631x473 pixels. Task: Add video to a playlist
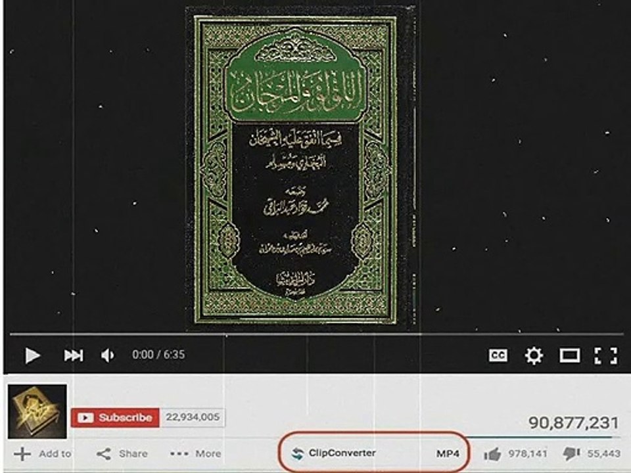42,454
